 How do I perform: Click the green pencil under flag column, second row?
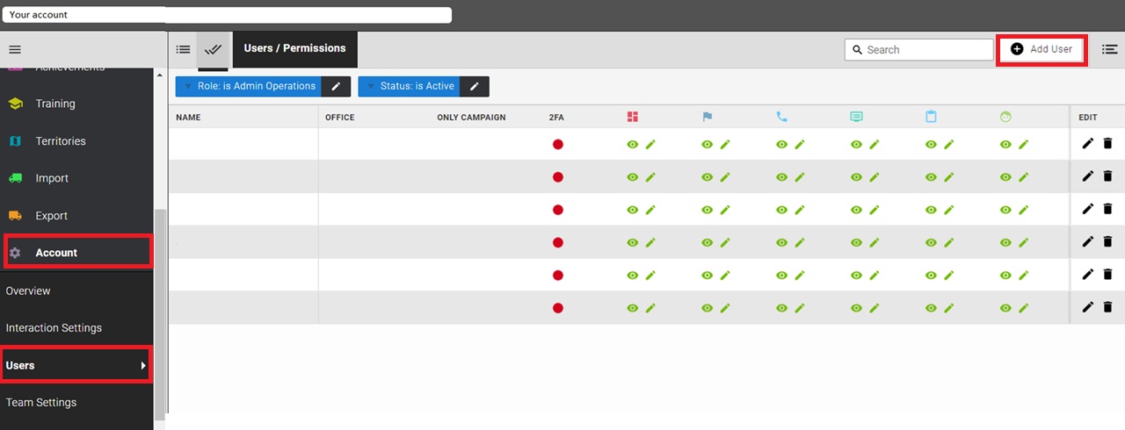[725, 177]
